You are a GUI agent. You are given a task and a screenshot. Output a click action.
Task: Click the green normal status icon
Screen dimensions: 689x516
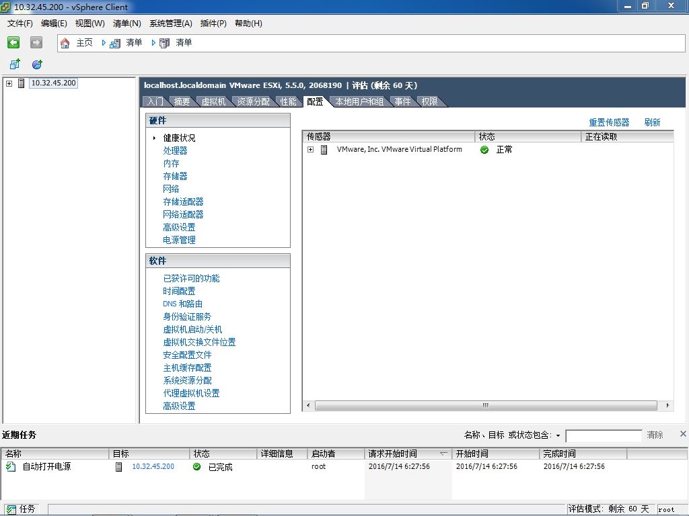tap(484, 150)
